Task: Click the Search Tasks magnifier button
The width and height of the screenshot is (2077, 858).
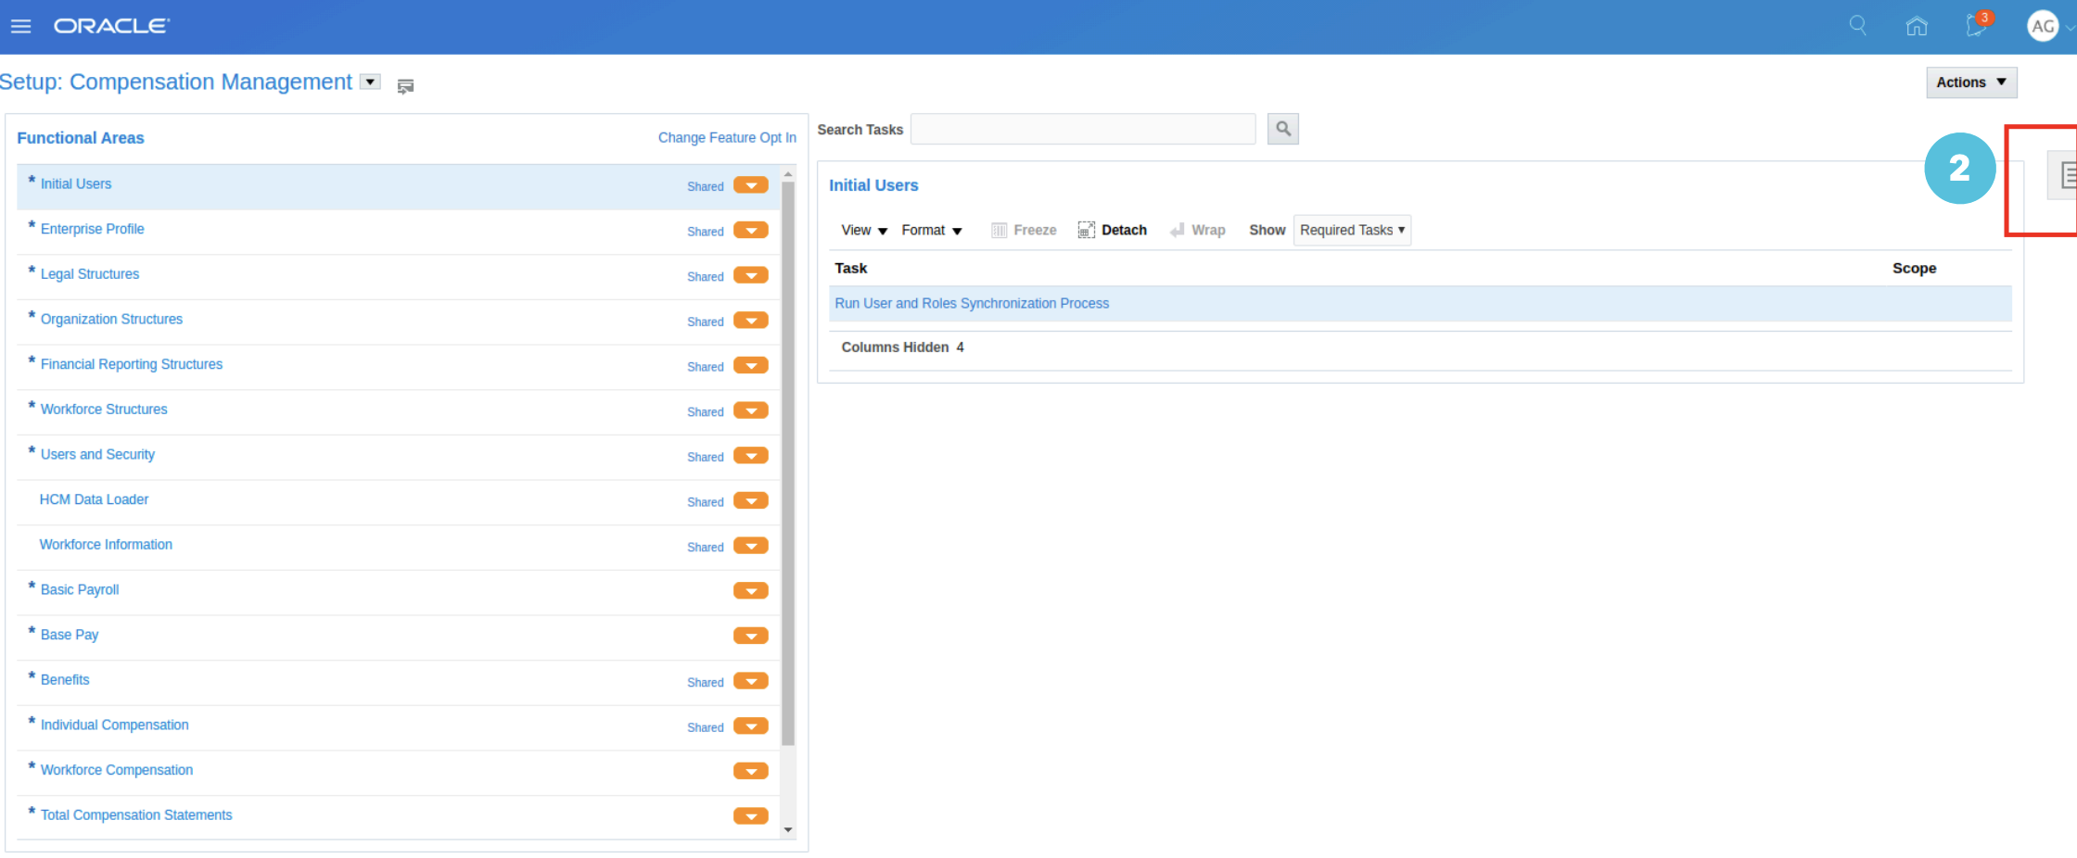Action: tap(1283, 129)
